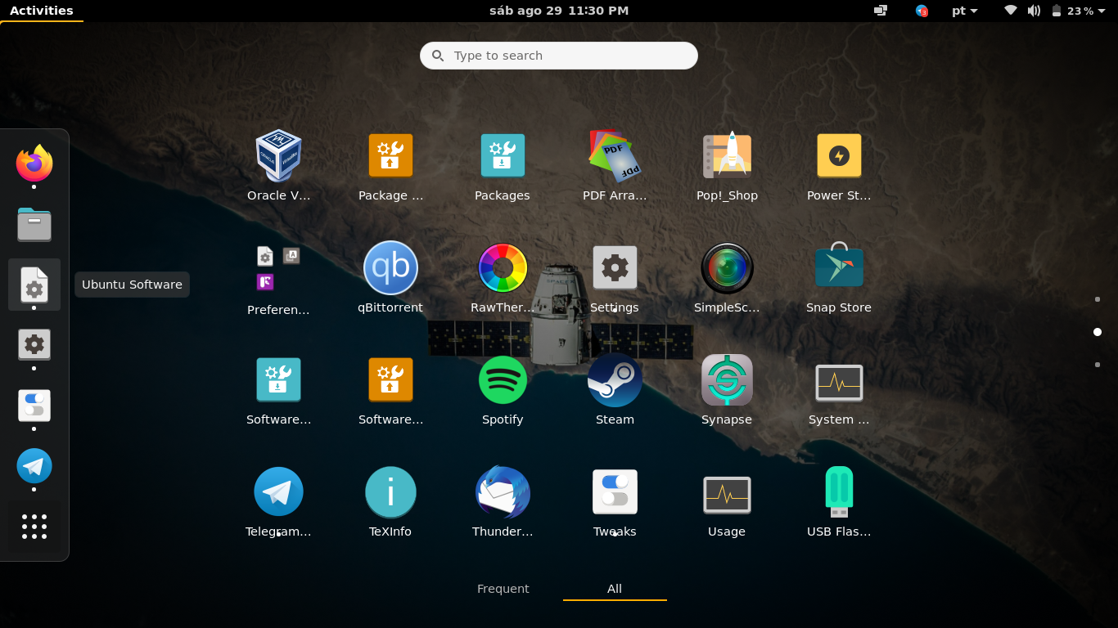Click the Activities button
This screenshot has width=1118, height=628.
(42, 11)
